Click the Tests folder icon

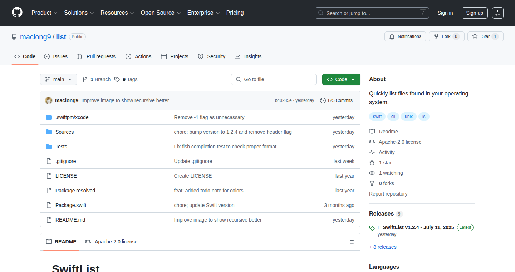pos(49,147)
